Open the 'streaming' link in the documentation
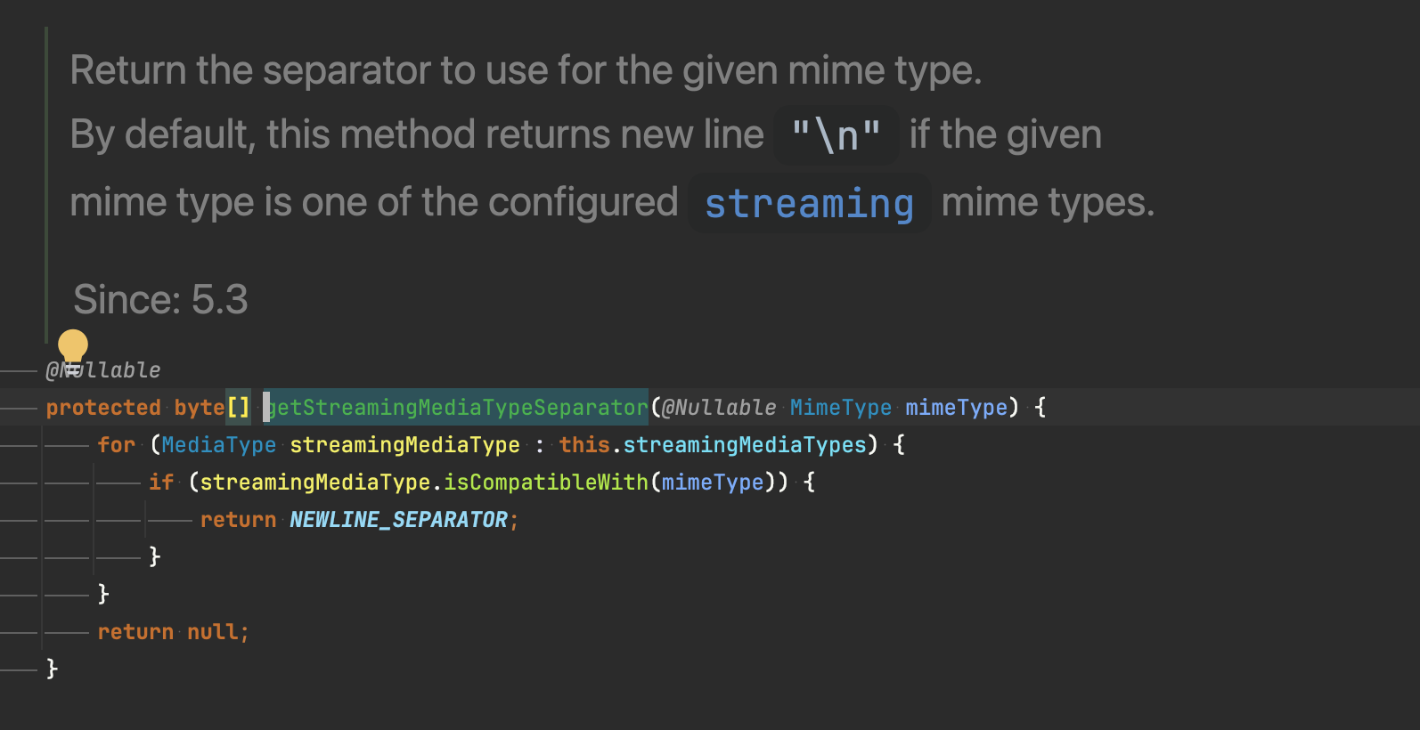The height and width of the screenshot is (730, 1420). 808,204
